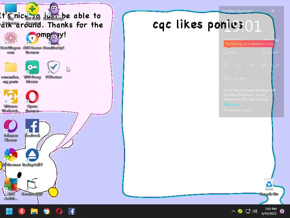Open the Windows Start menu
This screenshot has width=290, height=218.
click(x=9, y=211)
